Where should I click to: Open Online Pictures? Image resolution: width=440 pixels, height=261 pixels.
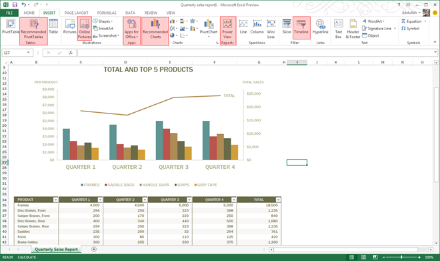(85, 29)
